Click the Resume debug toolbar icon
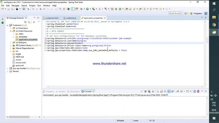 pos(33,9)
